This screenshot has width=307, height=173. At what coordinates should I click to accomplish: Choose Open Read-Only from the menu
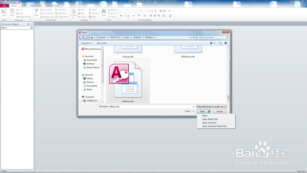pos(216,119)
